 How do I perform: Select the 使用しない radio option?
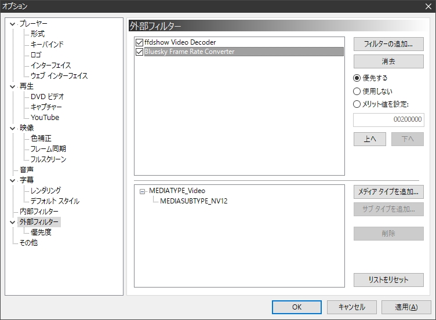pos(357,91)
